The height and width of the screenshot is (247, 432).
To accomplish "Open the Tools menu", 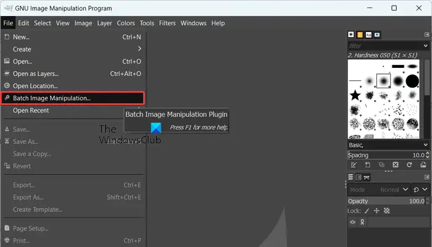I will point(147,23).
